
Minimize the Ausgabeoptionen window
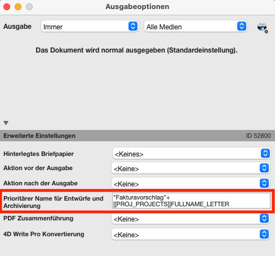coord(18,7)
